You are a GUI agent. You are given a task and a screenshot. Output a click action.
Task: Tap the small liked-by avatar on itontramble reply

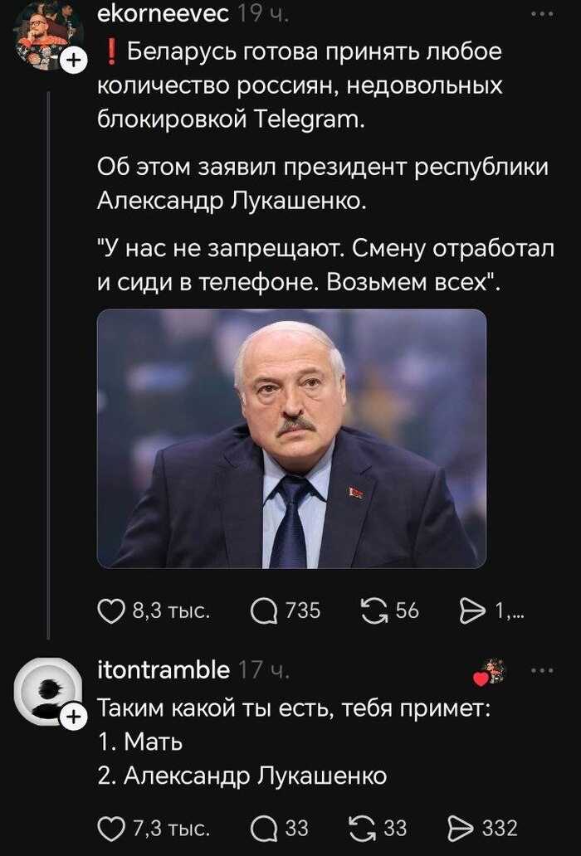click(490, 672)
